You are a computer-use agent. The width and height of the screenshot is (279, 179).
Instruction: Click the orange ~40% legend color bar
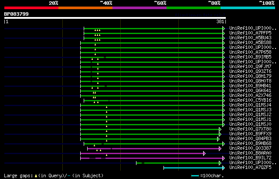[85, 8]
